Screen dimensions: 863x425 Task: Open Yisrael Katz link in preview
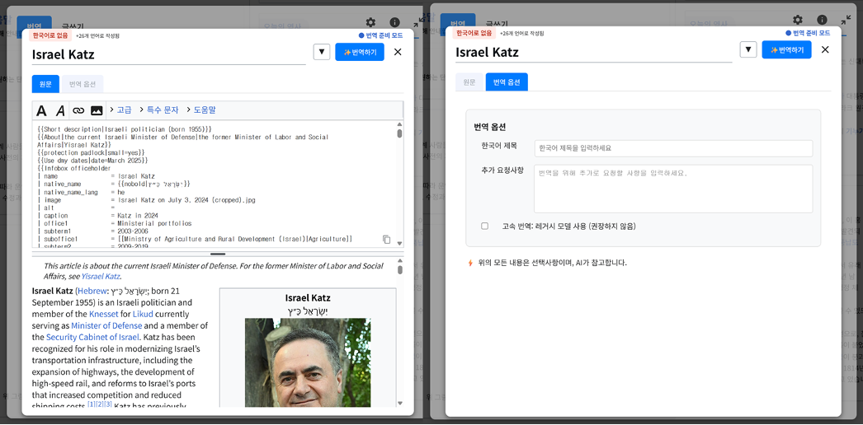[x=101, y=276]
